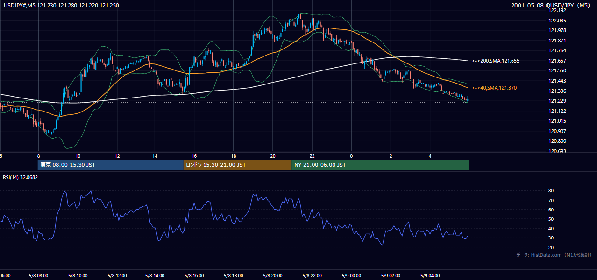Click the 5/8 18:00 bottom time label
Viewport: 597px width, 280px height.
click(x=233, y=276)
